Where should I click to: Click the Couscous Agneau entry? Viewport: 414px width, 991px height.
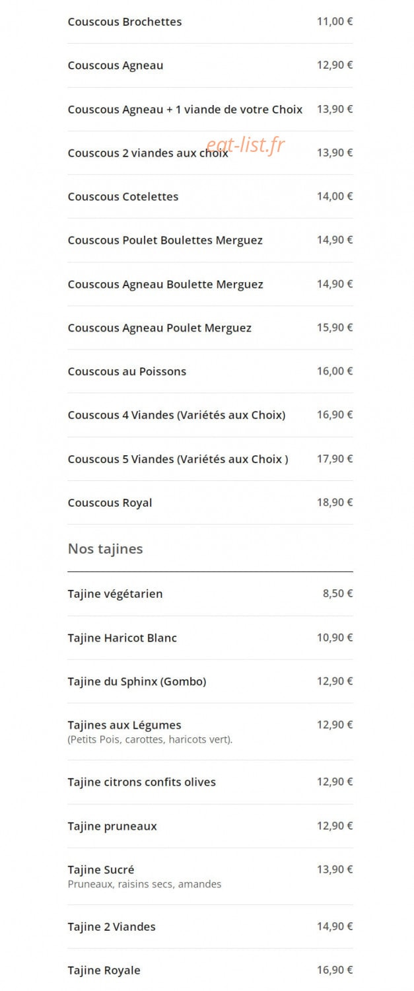210,65
